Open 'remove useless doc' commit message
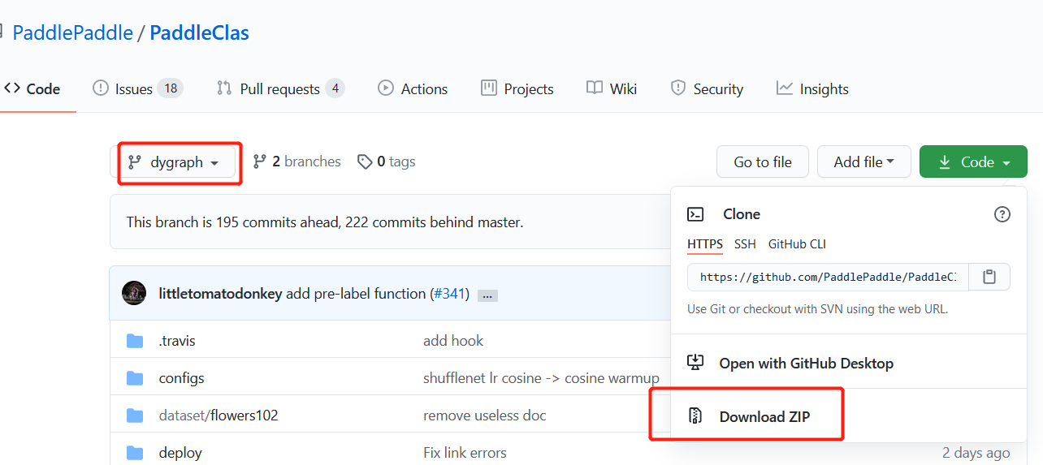 [x=485, y=415]
